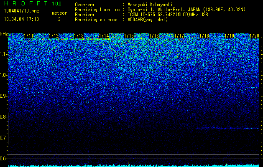263x167 pixels.
Task: Click the cyan signal level strip at bottom
Action: pyautogui.click(x=134, y=166)
